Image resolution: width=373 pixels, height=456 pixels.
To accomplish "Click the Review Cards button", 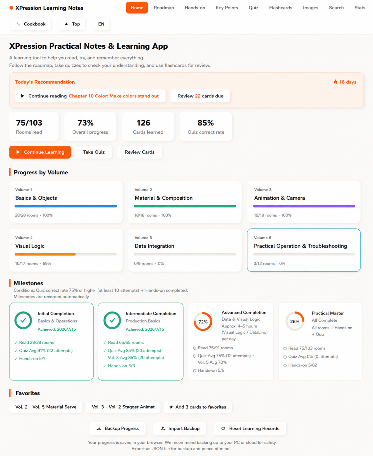I will click(140, 152).
